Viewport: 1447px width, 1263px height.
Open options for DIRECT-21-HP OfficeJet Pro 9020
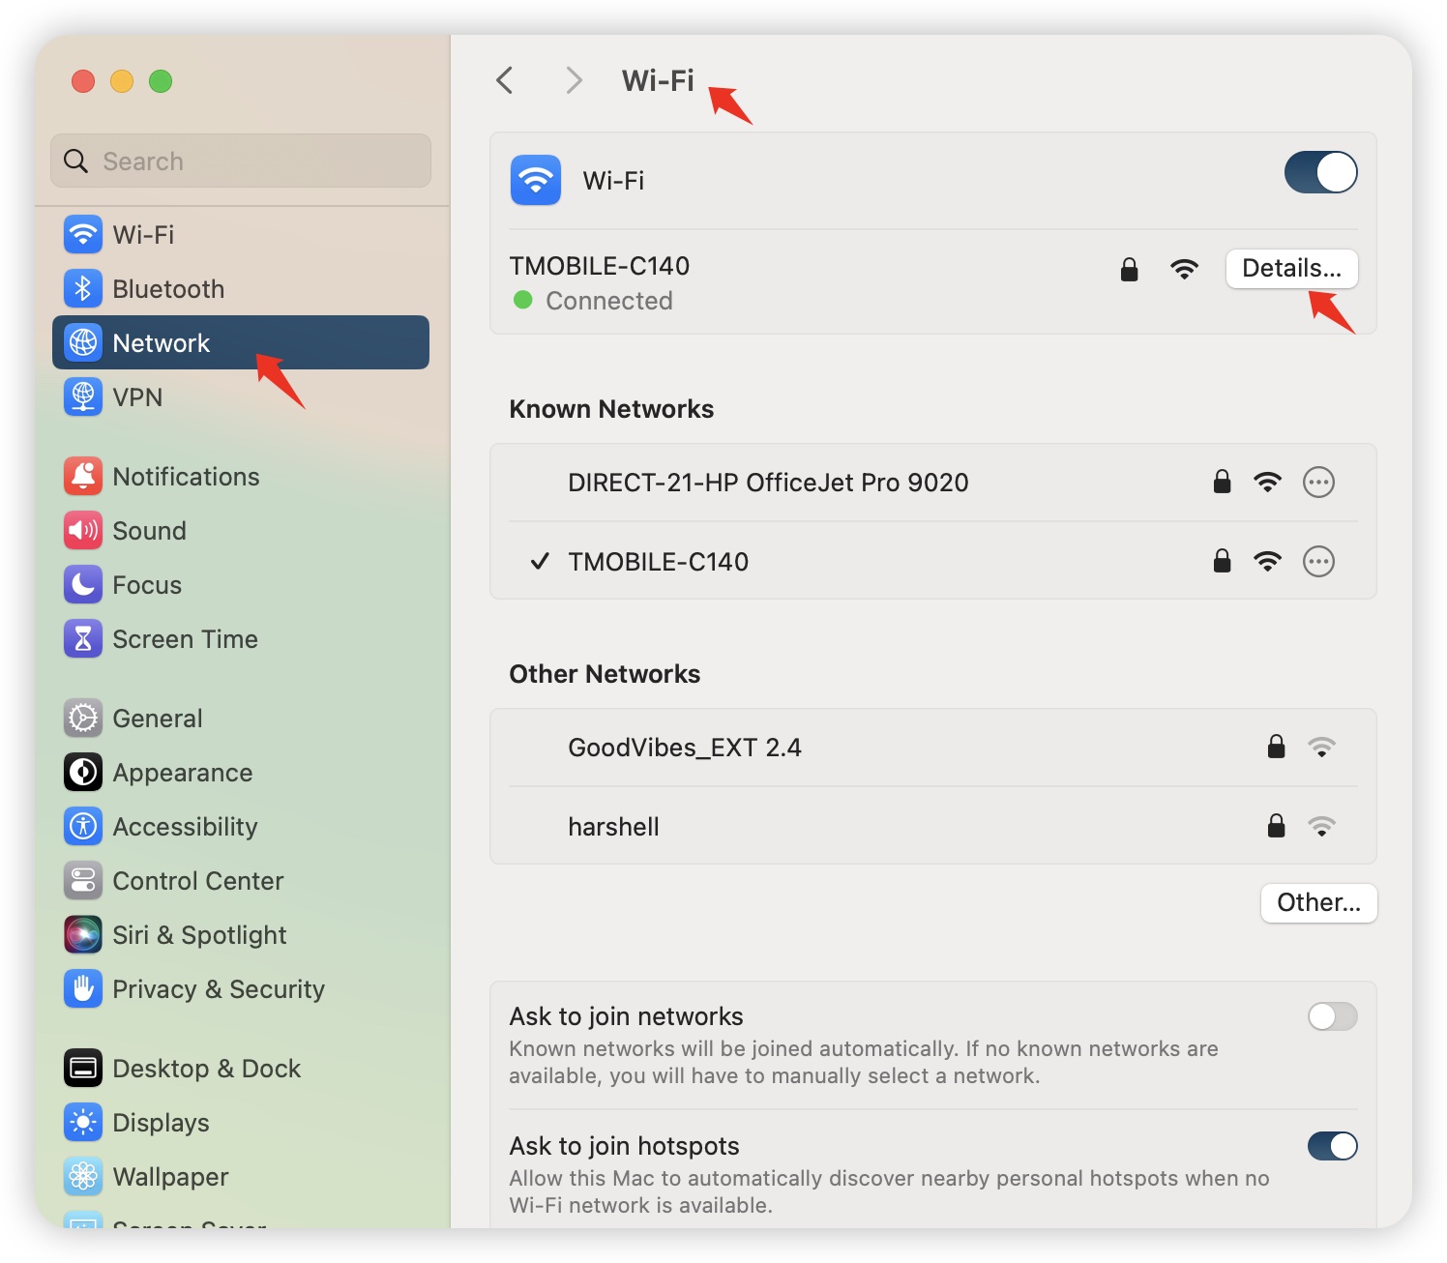[x=1318, y=482]
